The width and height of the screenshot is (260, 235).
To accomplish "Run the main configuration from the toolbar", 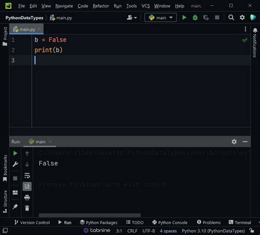I will 184,18.
